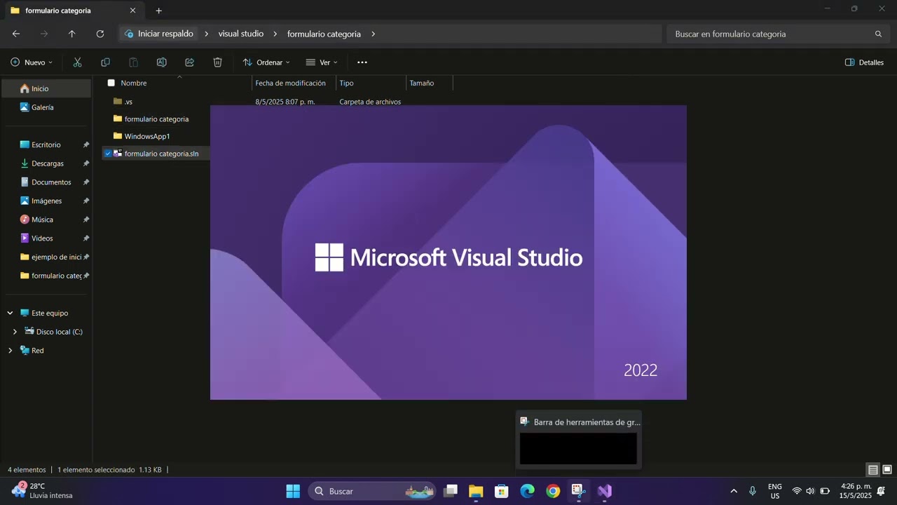
Task: Sort by Nombre column header
Action: pos(134,83)
